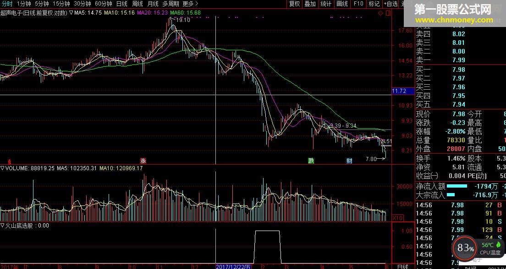Viewport: 506px width, 269px height.
Task: Click the 7.80 low price label
Action: click(371, 159)
